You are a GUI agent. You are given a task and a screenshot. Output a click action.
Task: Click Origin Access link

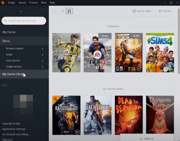point(14,67)
